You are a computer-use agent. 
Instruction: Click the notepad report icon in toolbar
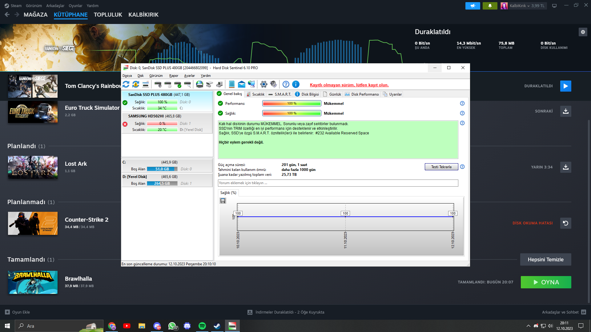(232, 84)
